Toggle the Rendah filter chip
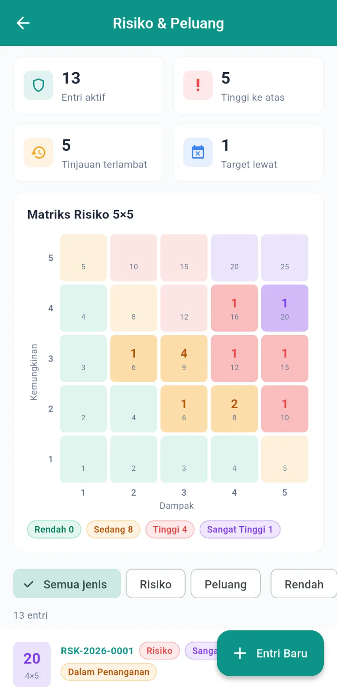 coord(304,584)
